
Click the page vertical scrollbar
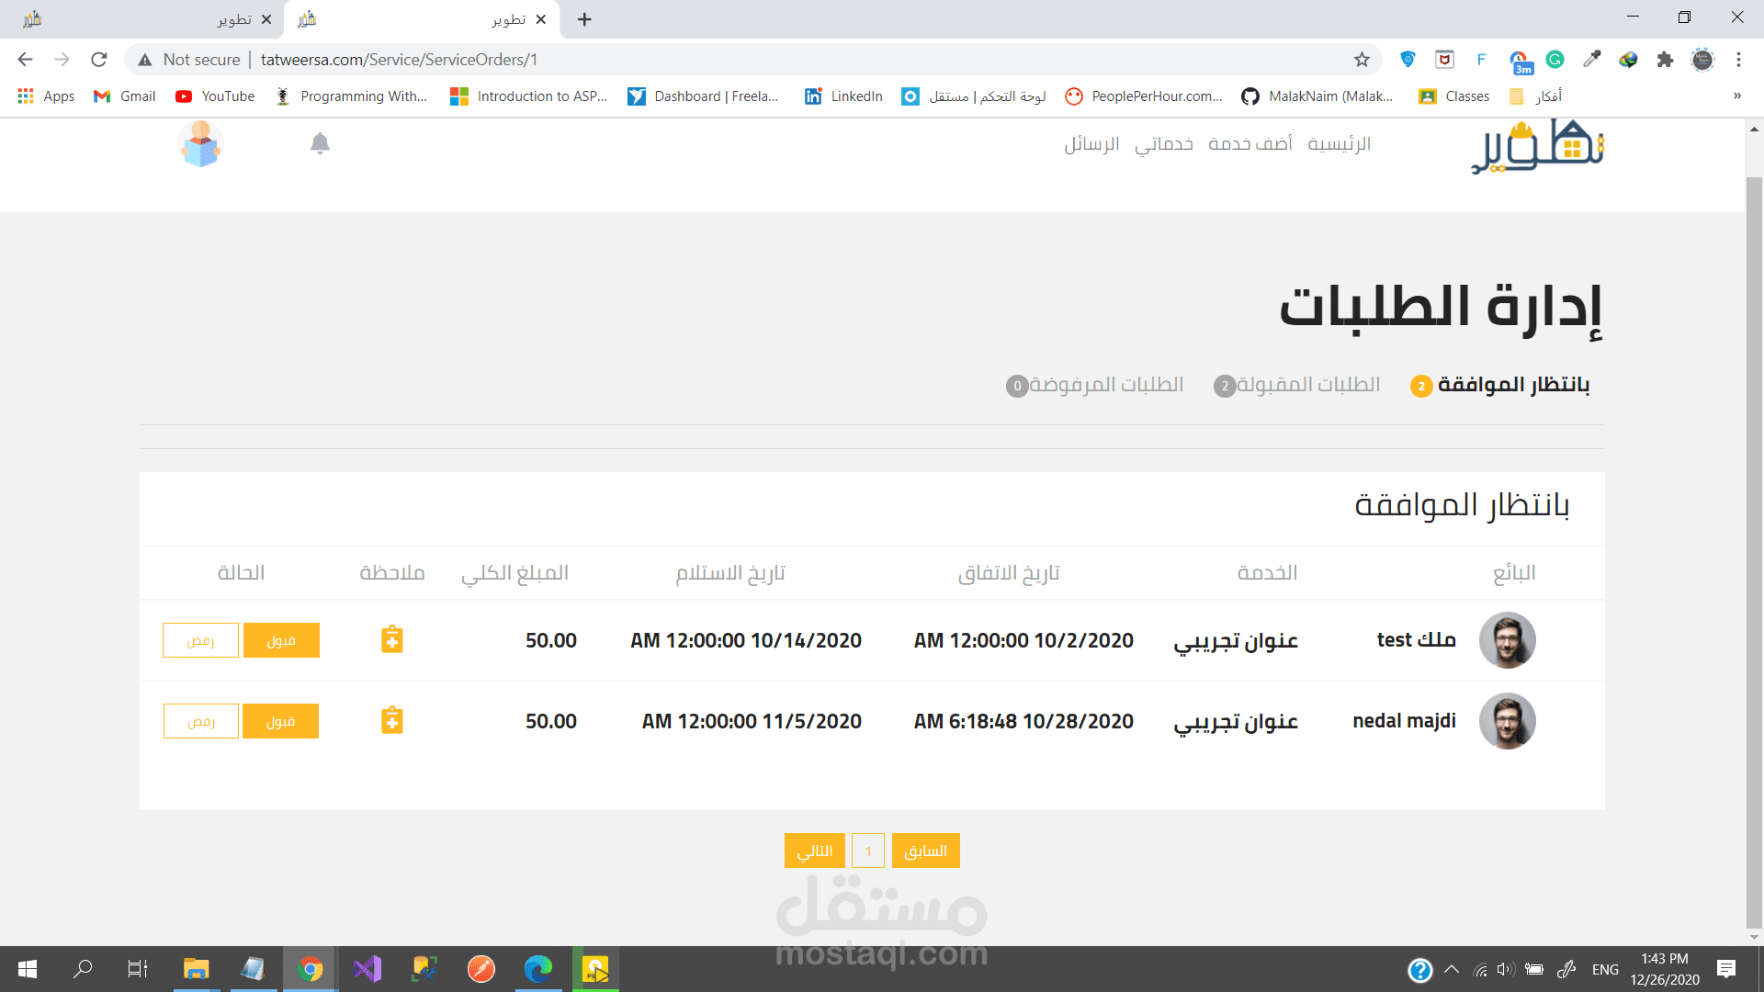click(1753, 551)
